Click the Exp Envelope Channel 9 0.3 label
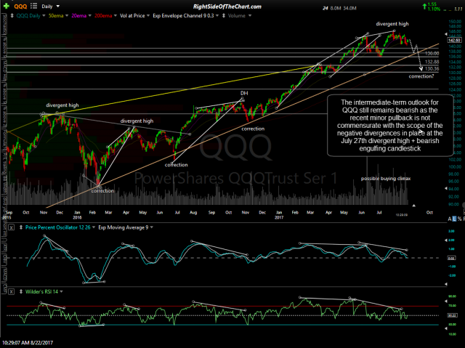 183,16
